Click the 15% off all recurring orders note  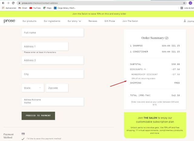(143, 79)
